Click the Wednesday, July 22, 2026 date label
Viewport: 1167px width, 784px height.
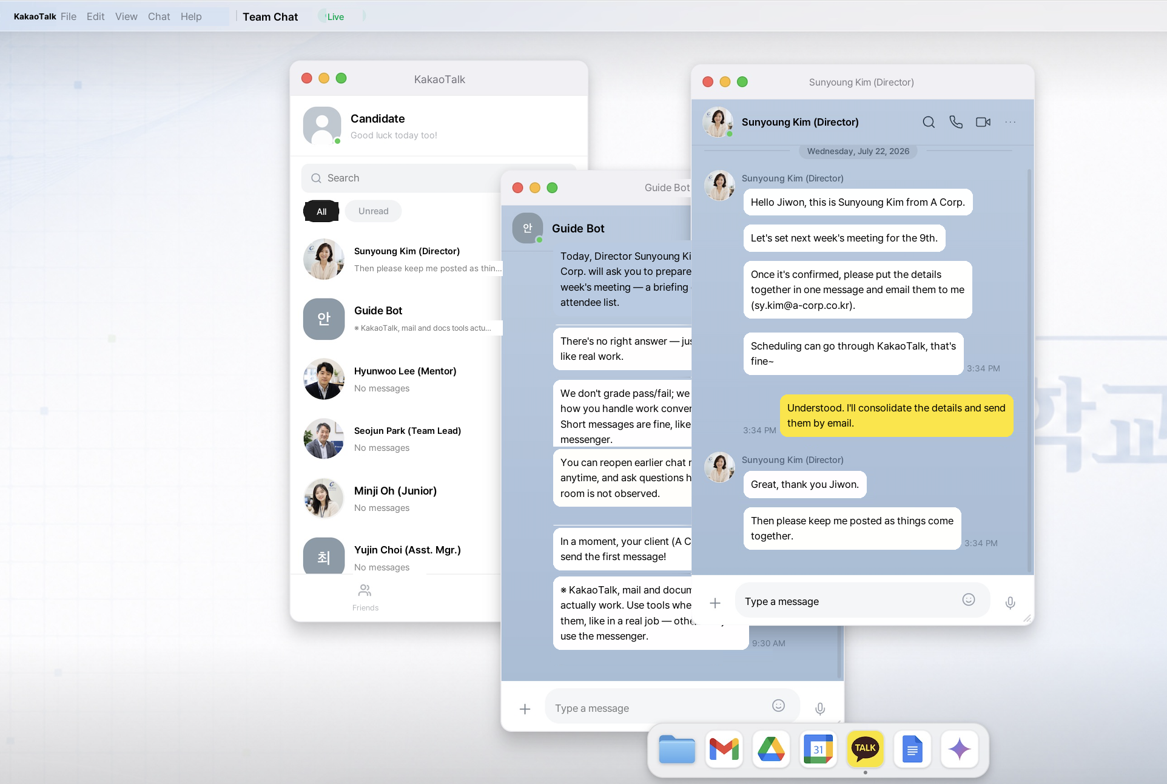(x=858, y=151)
